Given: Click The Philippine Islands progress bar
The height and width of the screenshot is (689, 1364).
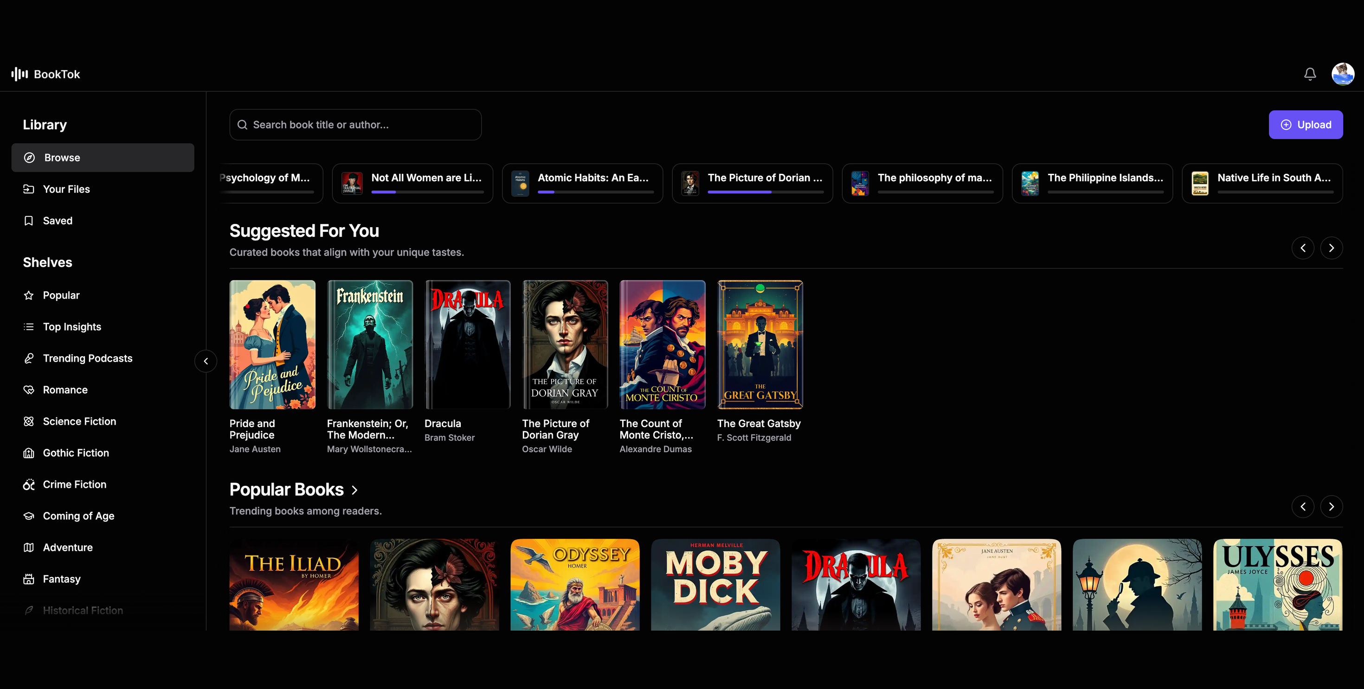Looking at the screenshot, I should pyautogui.click(x=1106, y=192).
